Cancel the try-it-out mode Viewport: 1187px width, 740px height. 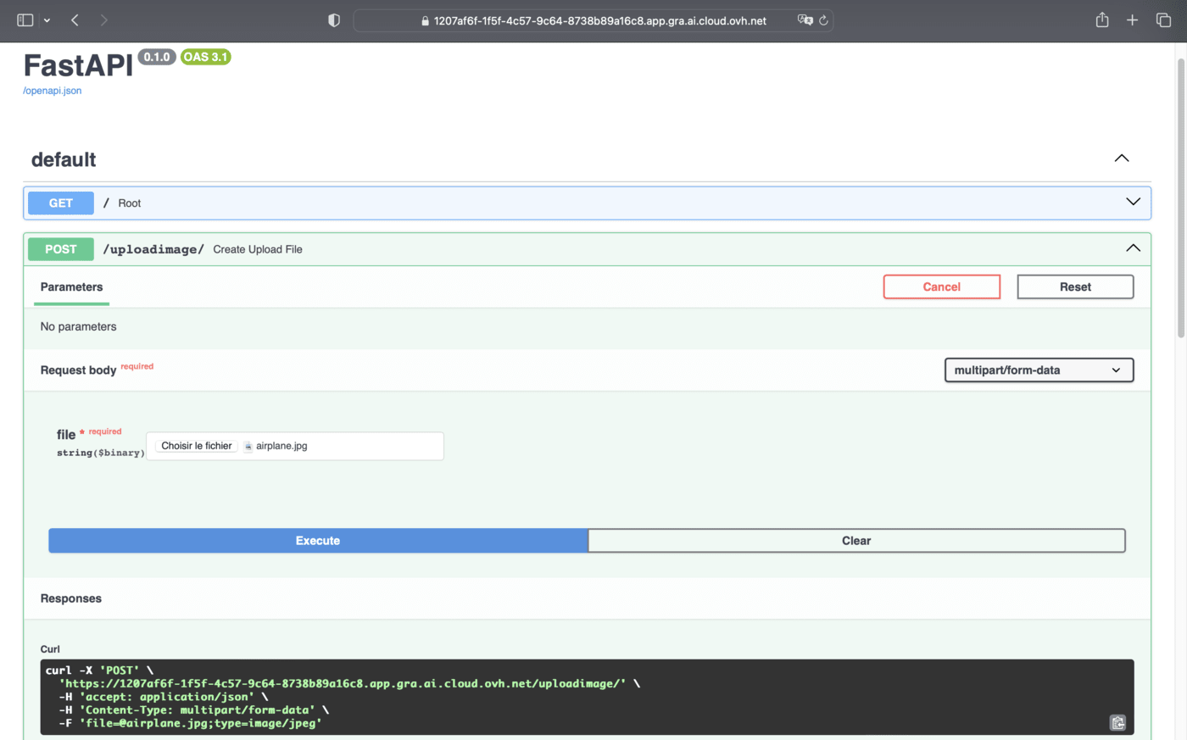pos(941,287)
